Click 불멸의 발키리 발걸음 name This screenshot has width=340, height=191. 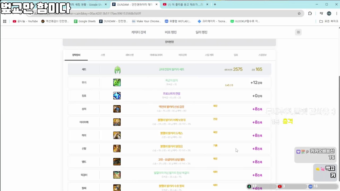coord(172,146)
